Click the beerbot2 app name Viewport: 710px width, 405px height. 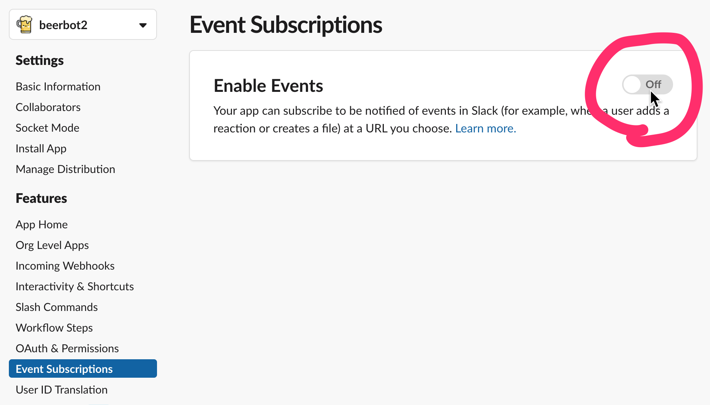coord(63,25)
